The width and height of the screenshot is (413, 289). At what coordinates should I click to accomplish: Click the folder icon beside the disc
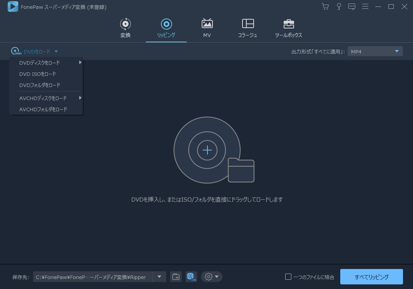pos(241,170)
